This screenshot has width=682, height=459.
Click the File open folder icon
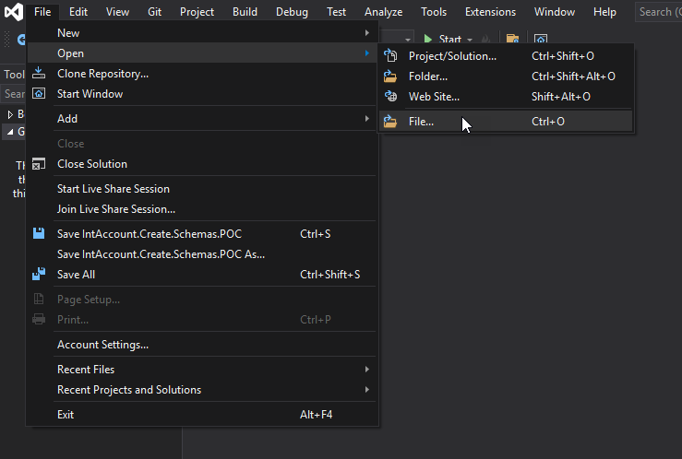390,121
